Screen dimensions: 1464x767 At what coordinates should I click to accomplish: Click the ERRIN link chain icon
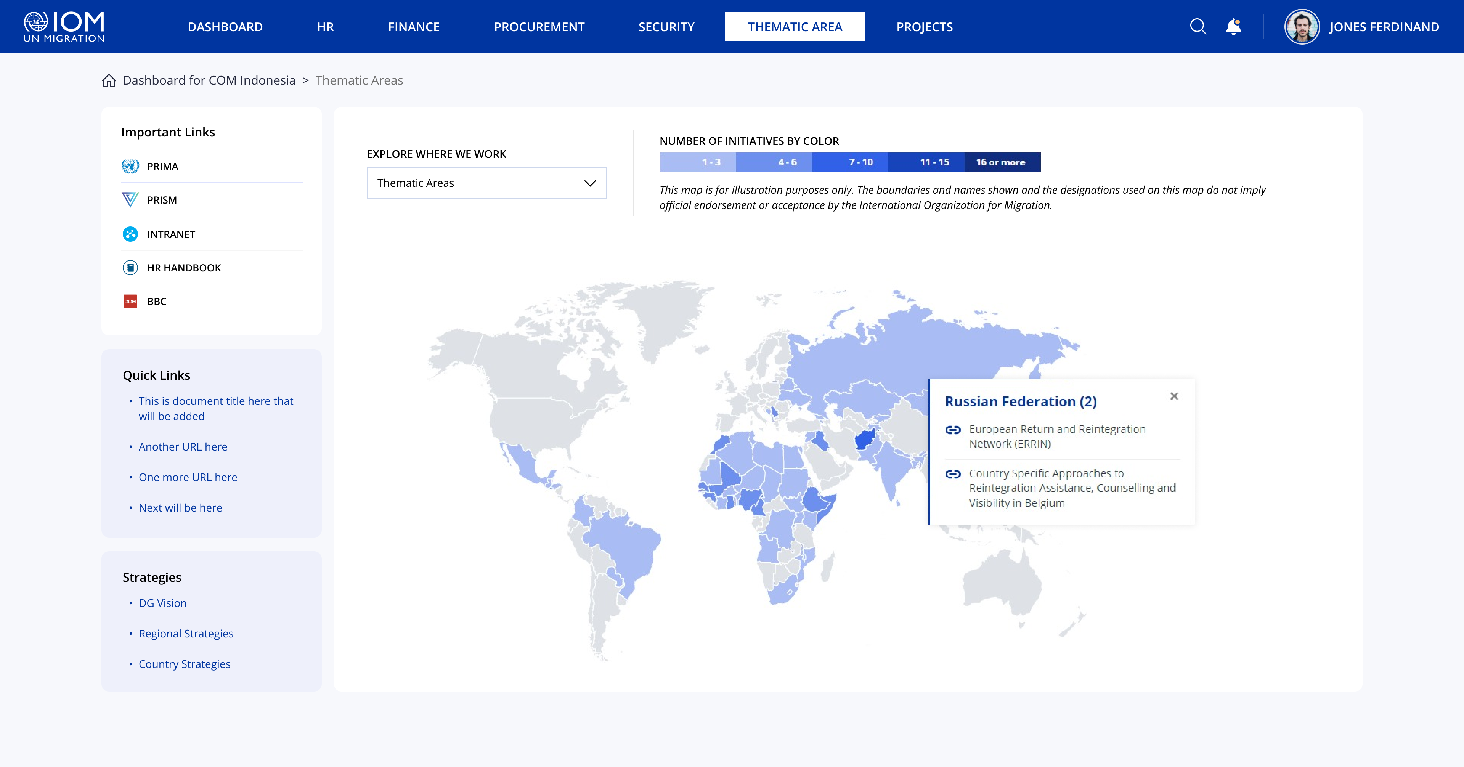click(x=953, y=430)
